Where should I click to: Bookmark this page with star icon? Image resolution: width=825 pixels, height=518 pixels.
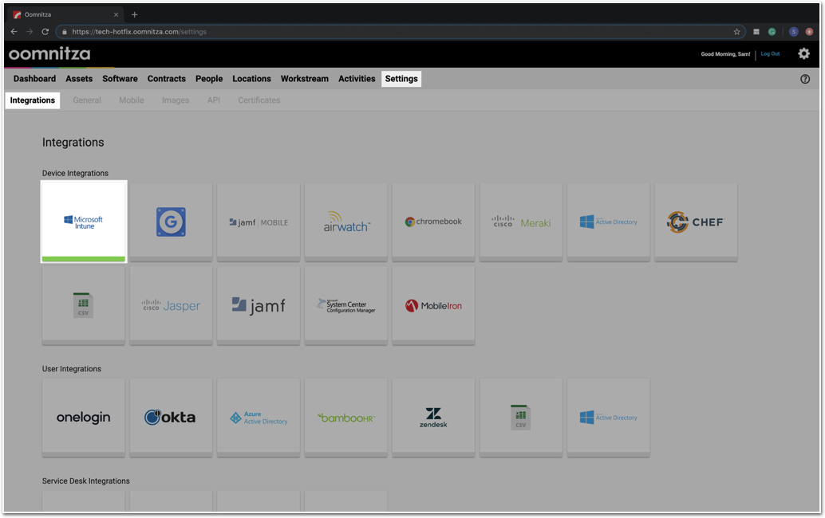[x=736, y=32]
